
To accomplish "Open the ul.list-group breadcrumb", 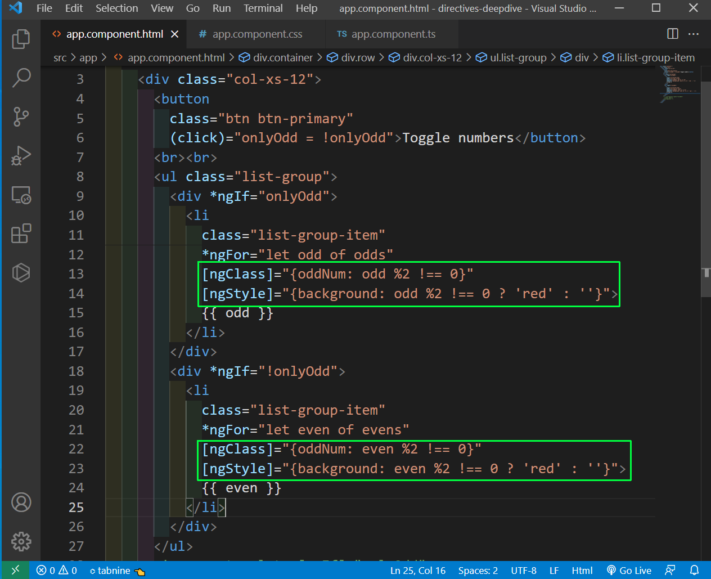I will point(511,57).
